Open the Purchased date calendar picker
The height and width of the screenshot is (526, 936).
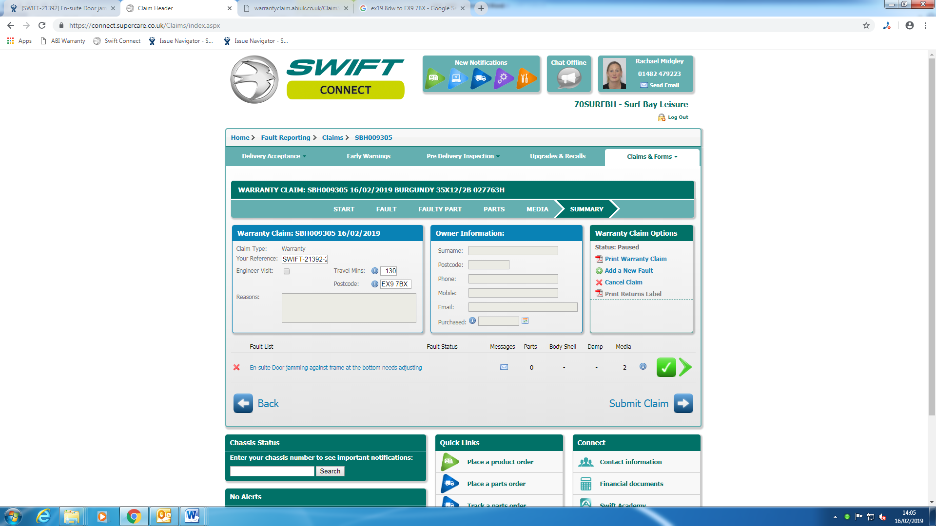click(525, 321)
